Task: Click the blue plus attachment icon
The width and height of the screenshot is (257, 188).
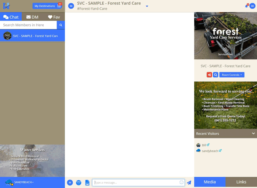Action: click(x=70, y=183)
